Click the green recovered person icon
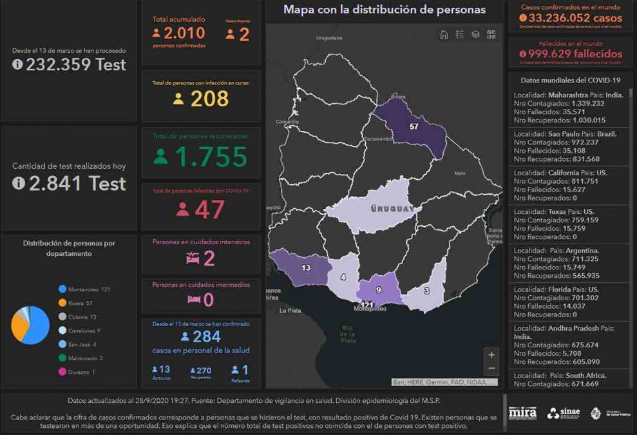 pos(161,157)
